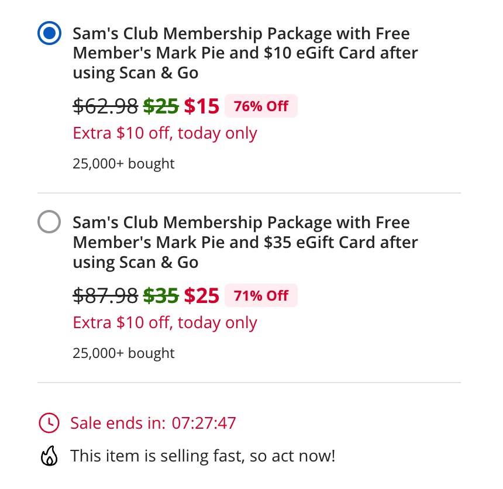Select the radio button for the $25 membership package
This screenshot has height=489, width=503.
(50, 222)
